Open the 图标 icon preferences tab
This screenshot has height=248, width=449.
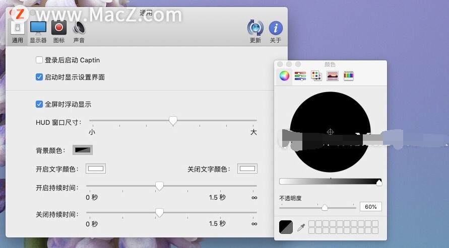(x=58, y=32)
